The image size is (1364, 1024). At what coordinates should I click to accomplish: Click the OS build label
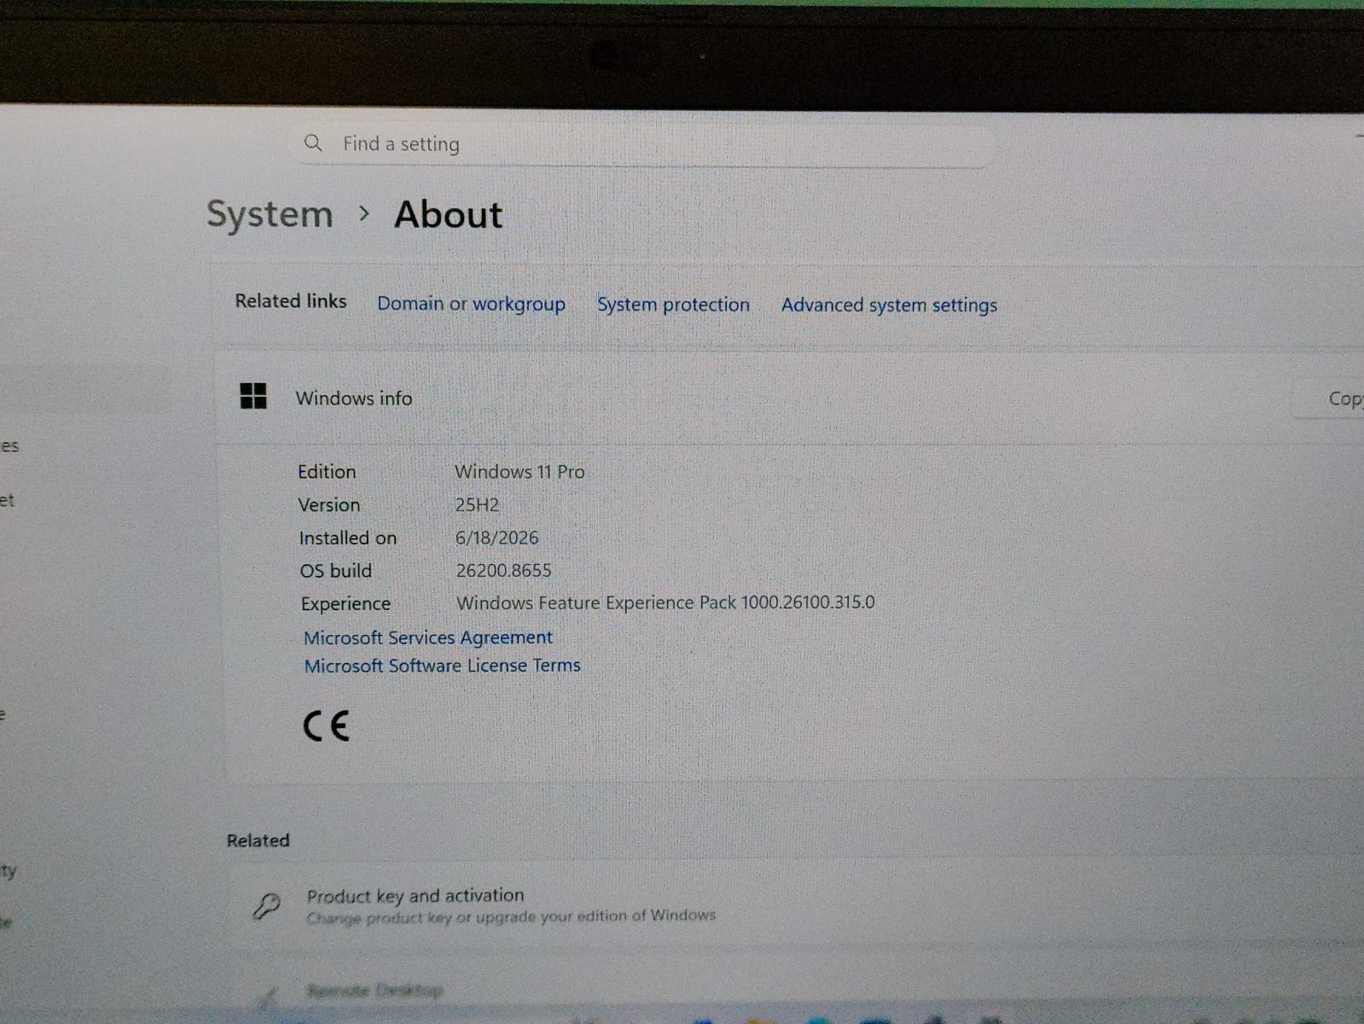336,571
